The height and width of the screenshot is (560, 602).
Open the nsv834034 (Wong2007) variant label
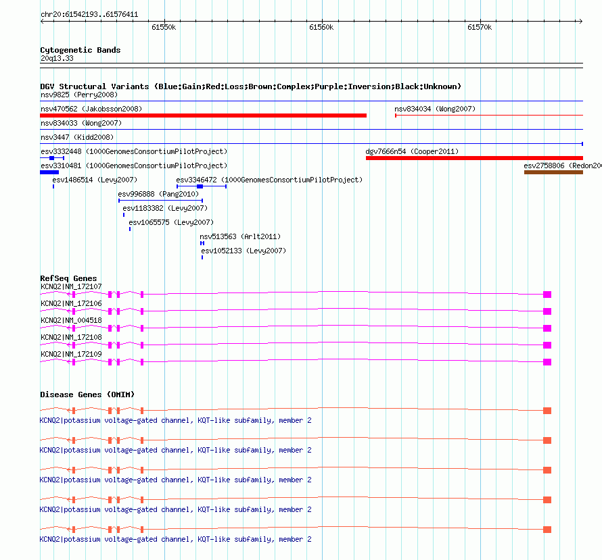[435, 109]
